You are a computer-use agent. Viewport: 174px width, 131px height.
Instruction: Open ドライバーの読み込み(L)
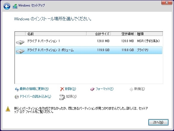pos(35,96)
